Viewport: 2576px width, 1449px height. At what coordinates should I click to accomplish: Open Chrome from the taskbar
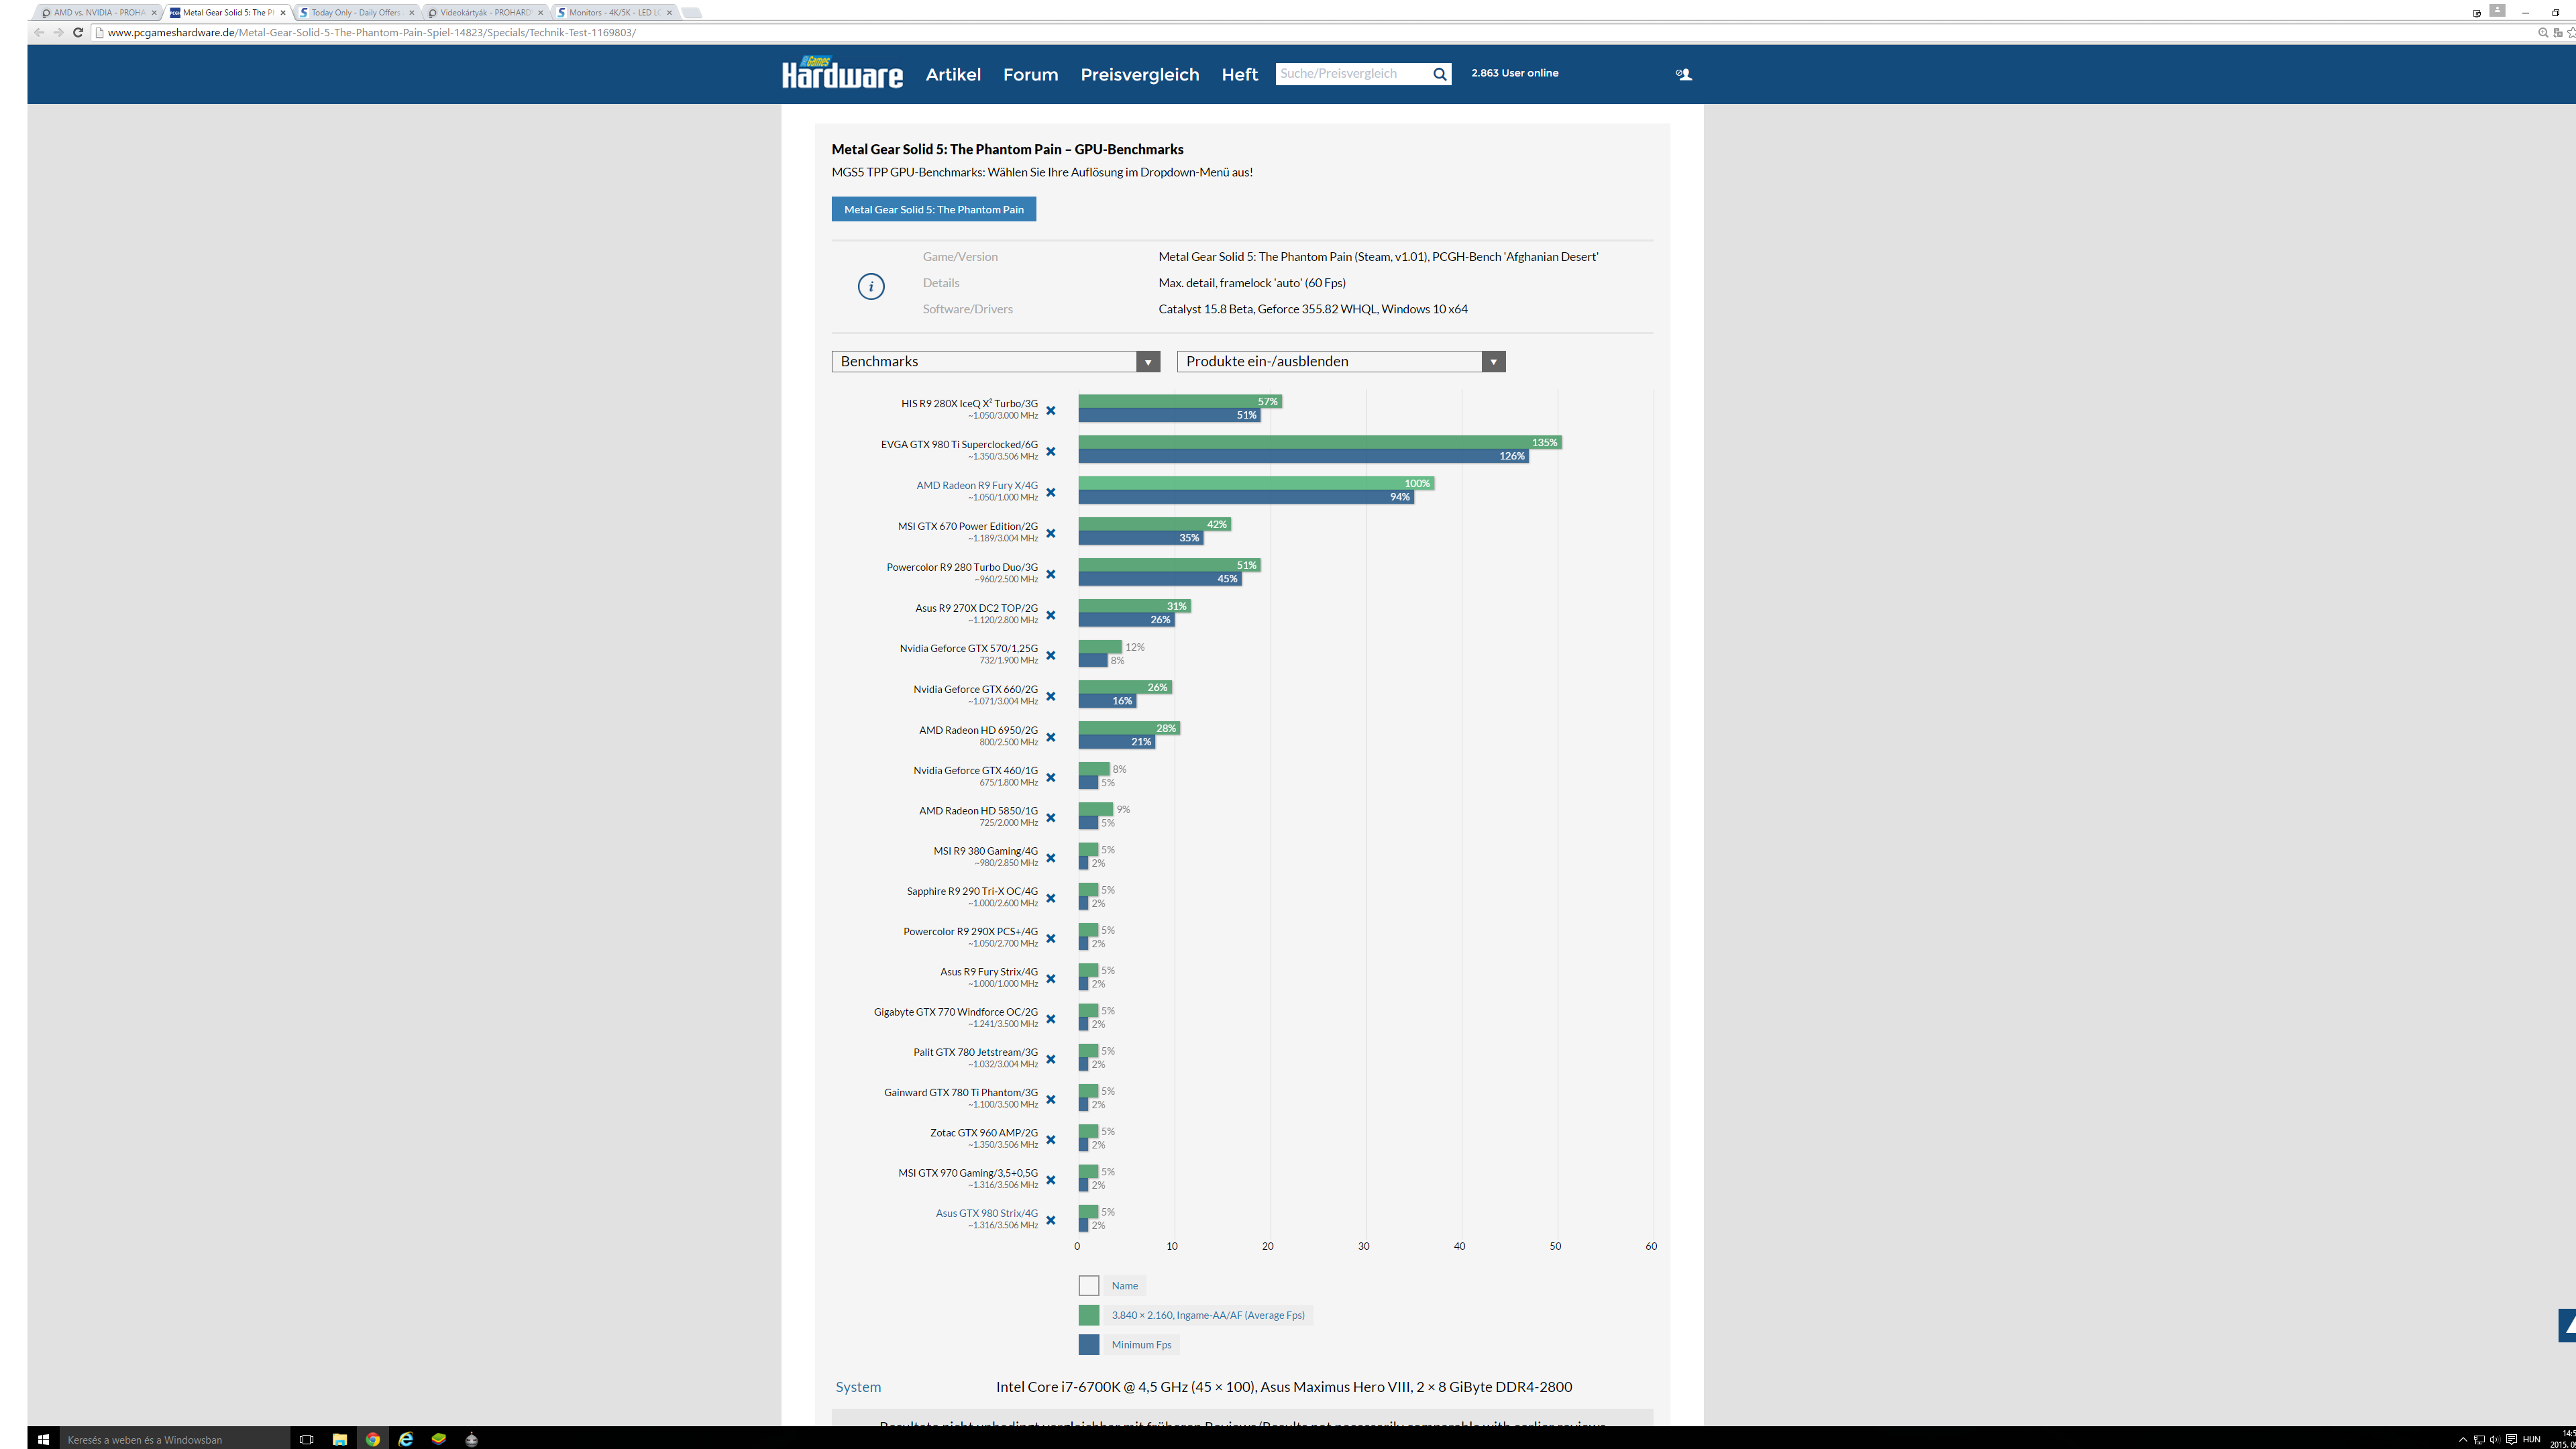[373, 1439]
